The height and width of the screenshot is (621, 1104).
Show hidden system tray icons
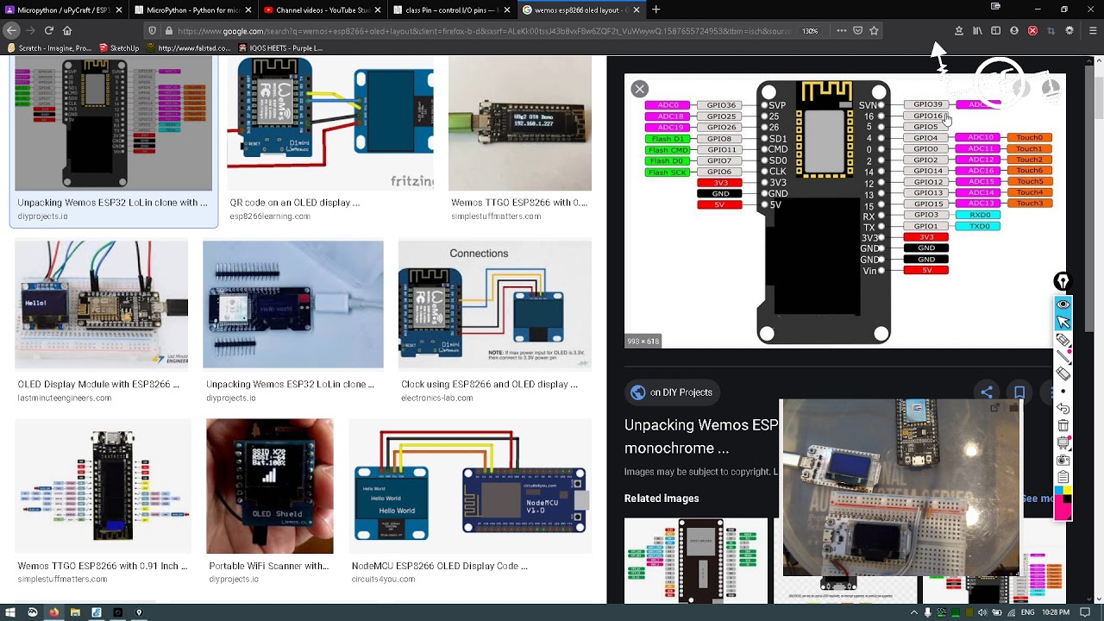click(913, 612)
